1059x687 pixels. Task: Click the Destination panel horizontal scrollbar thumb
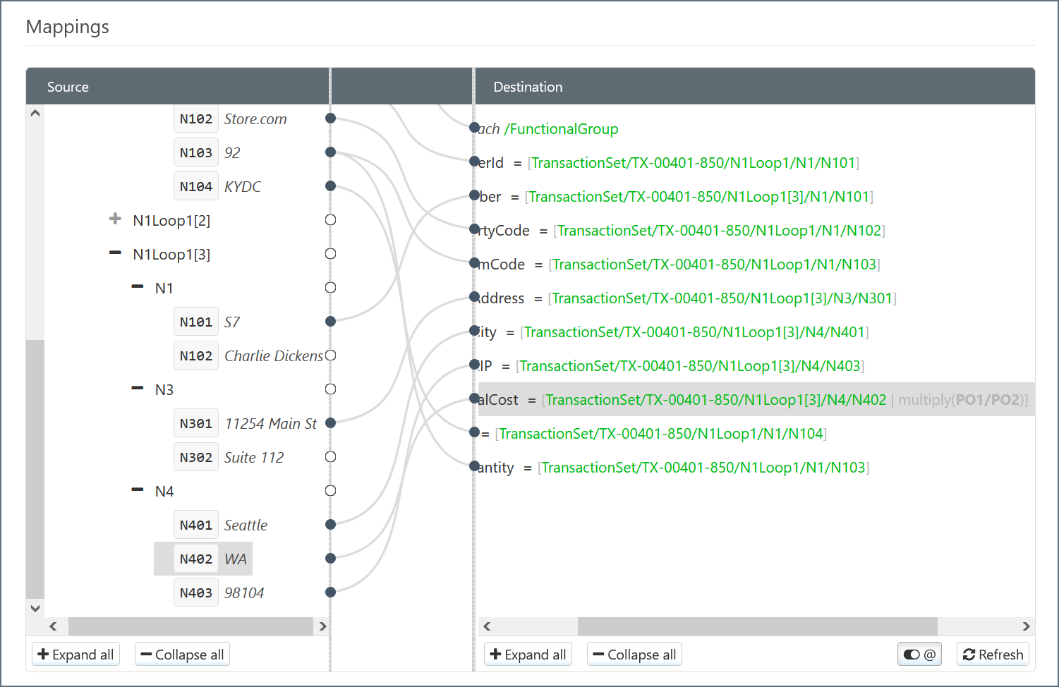coord(757,626)
